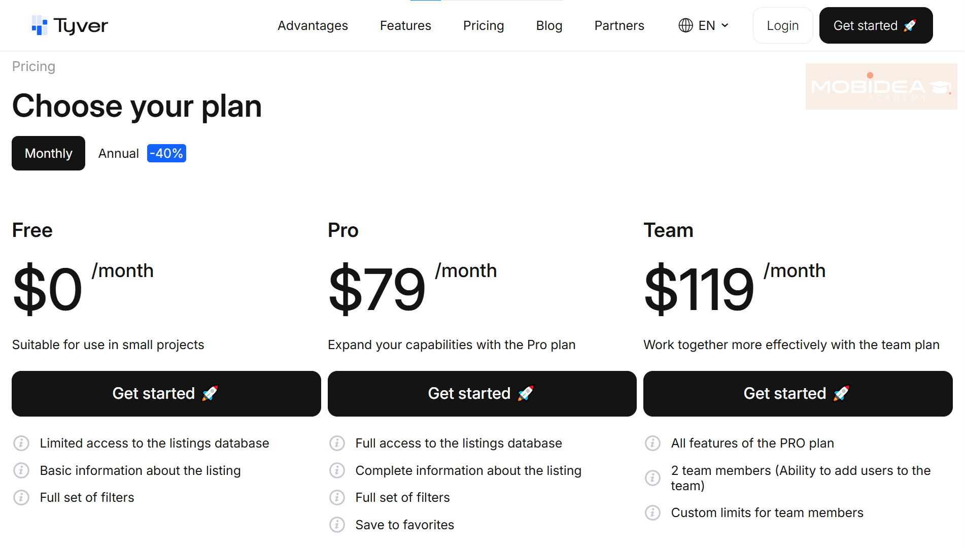The height and width of the screenshot is (548, 965).
Task: Open info icon beside Limited access to listings
Action: (21, 443)
